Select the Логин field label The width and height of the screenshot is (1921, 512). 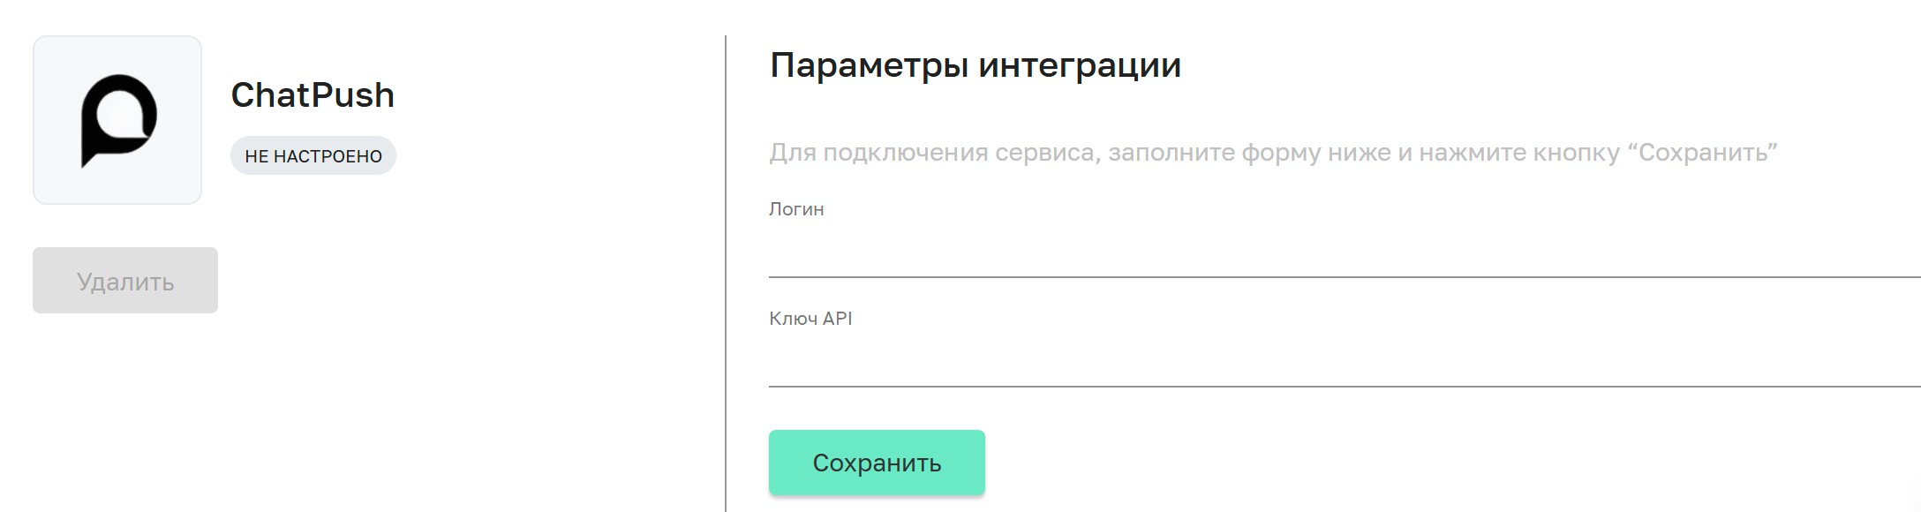pyautogui.click(x=795, y=209)
